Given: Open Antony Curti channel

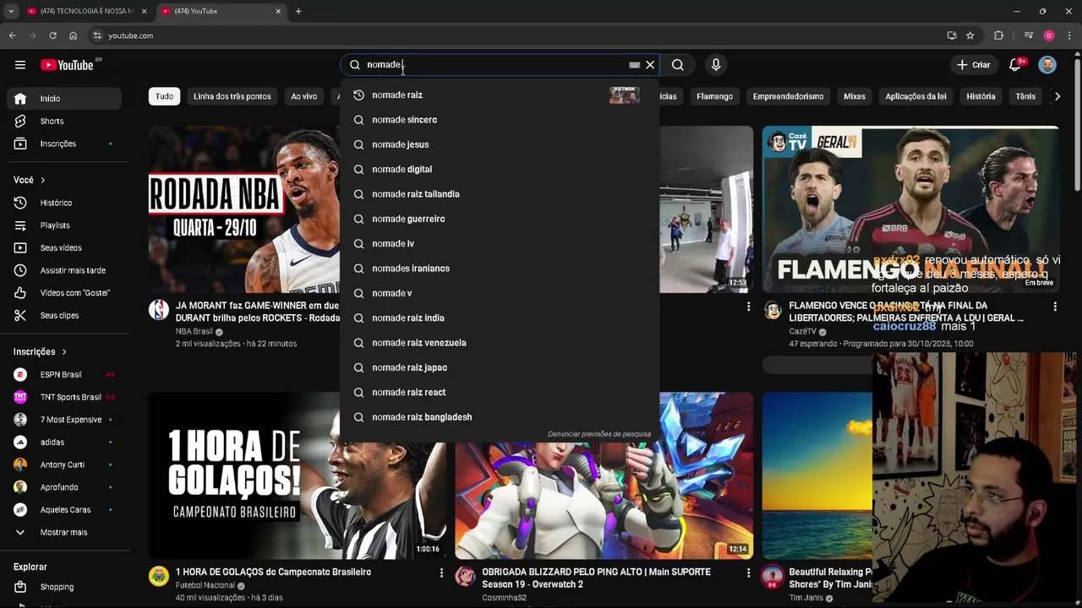Looking at the screenshot, I should pyautogui.click(x=64, y=465).
